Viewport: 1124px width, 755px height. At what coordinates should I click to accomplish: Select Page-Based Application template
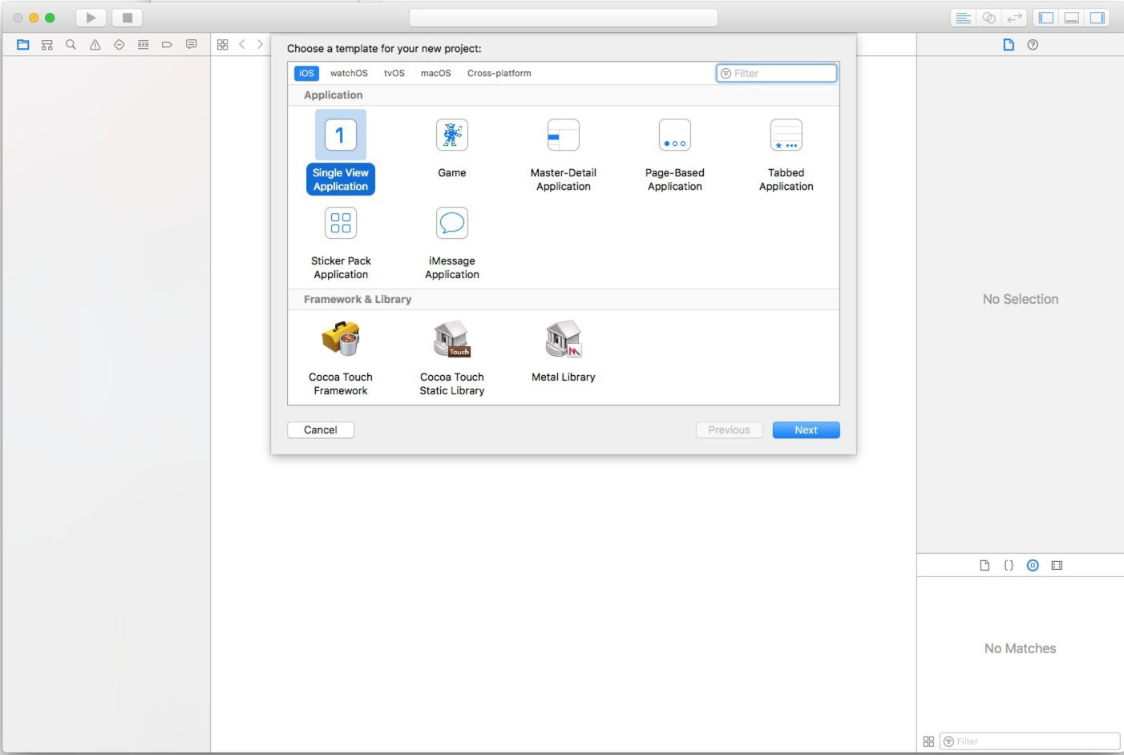tap(675, 155)
